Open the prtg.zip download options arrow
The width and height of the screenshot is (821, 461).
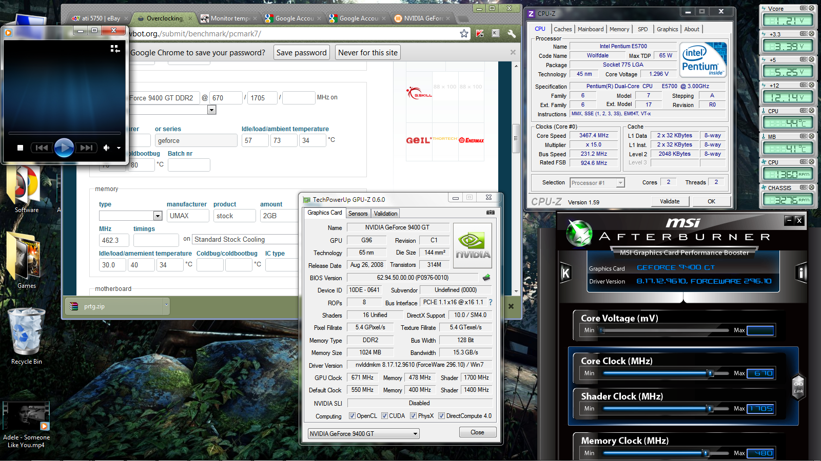tap(166, 306)
